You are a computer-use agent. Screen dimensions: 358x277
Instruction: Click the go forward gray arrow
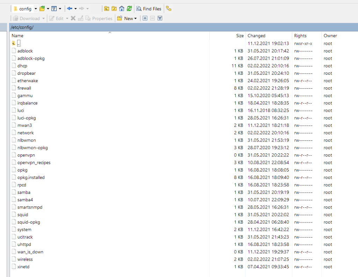pos(81,9)
